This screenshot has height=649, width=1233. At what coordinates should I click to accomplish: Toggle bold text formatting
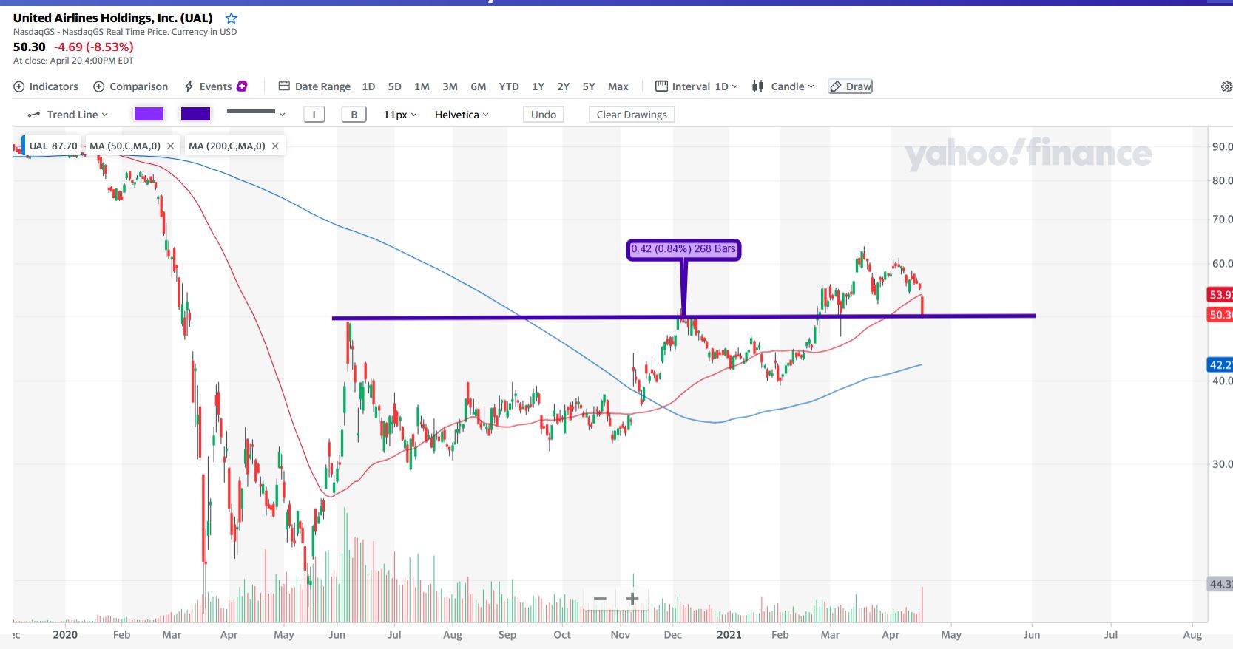point(354,115)
